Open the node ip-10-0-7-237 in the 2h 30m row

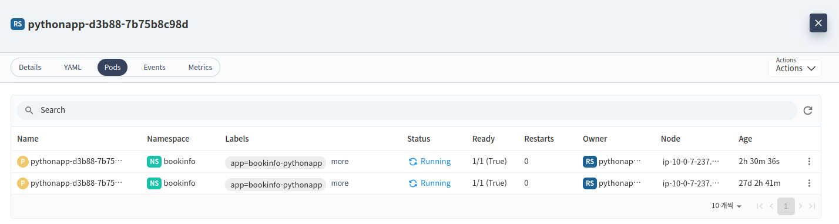[x=691, y=161]
